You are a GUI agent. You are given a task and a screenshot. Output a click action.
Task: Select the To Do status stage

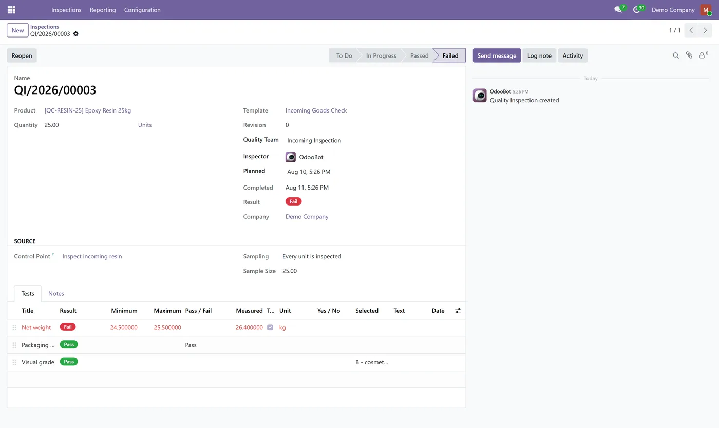(x=344, y=55)
